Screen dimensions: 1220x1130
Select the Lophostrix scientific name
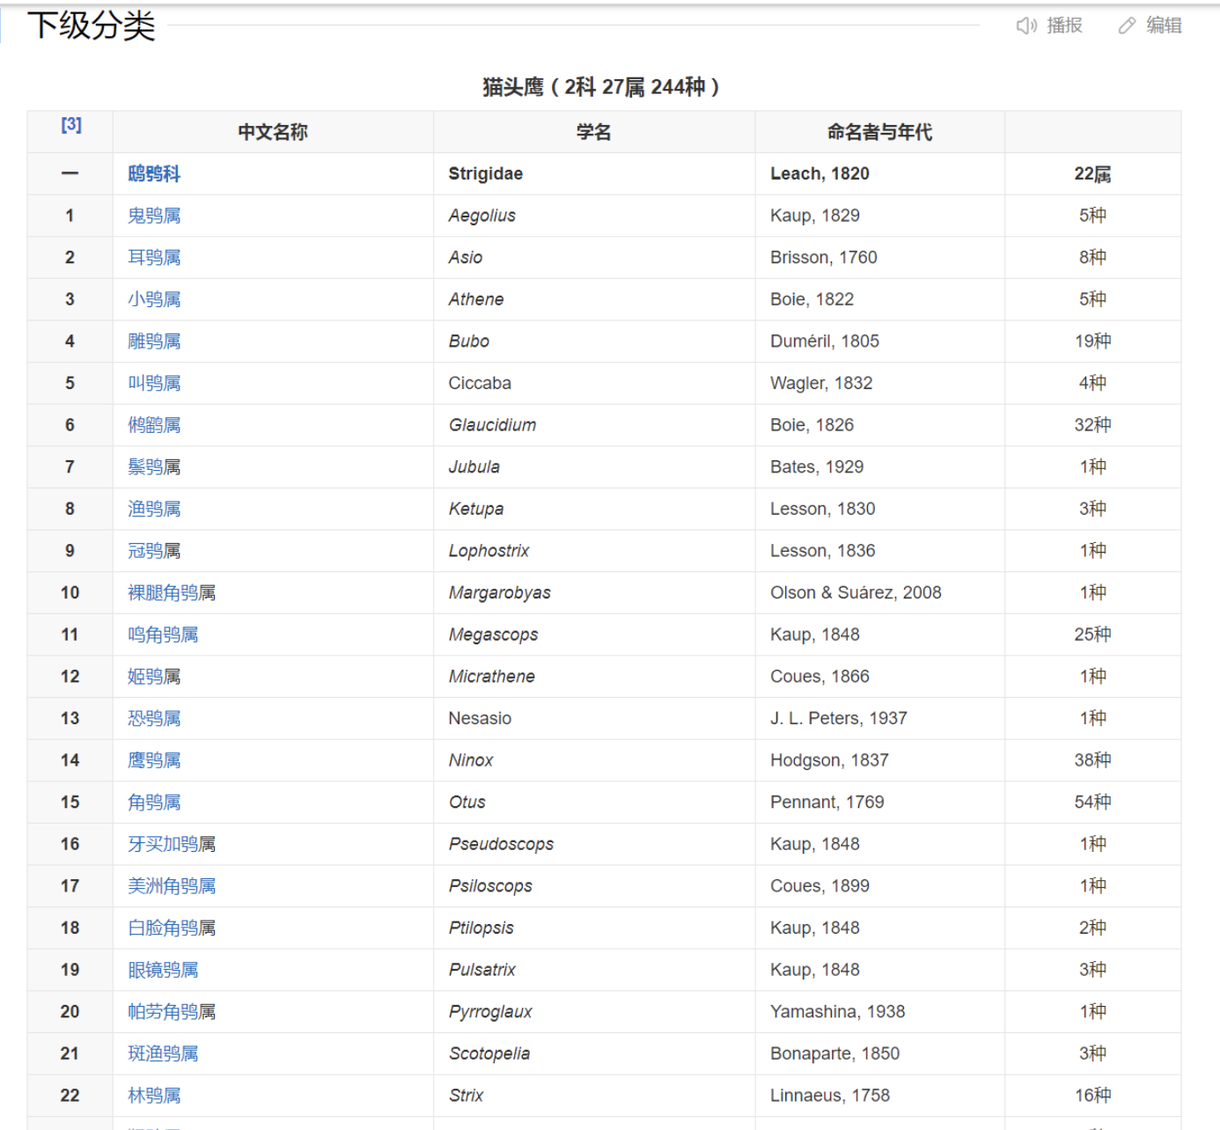tap(489, 551)
